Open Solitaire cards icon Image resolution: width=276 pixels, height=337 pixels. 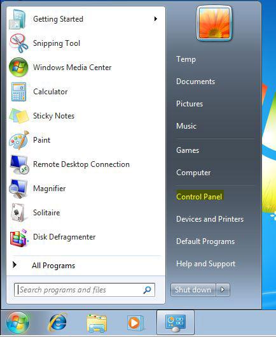coord(18,213)
